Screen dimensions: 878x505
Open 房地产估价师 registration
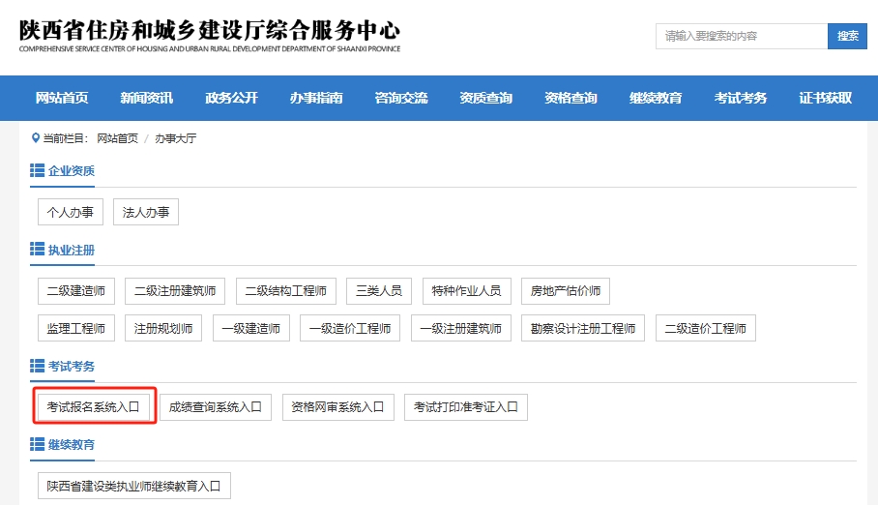566,291
